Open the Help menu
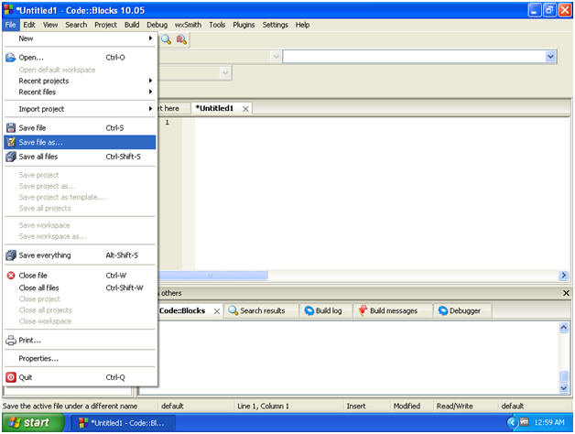 (x=302, y=25)
